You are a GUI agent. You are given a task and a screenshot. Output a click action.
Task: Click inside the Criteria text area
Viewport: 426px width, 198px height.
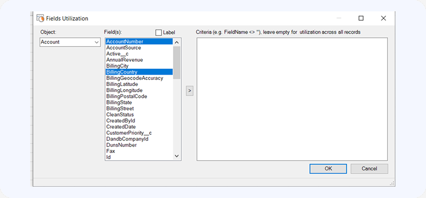click(292, 100)
